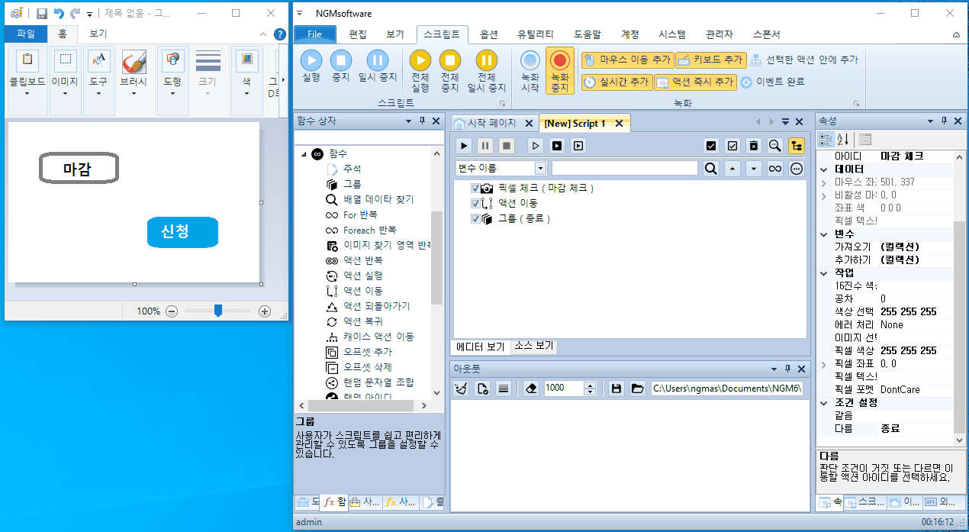Uncheck the 그룹 ( 종료 ) action checkbox
The image size is (969, 532).
[x=476, y=218]
